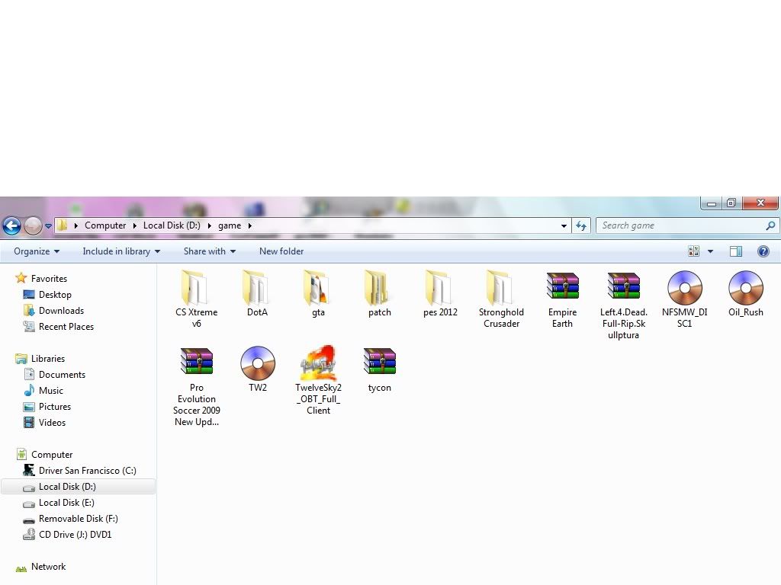Change the view with the view icon
The image size is (781, 585).
[x=693, y=251]
